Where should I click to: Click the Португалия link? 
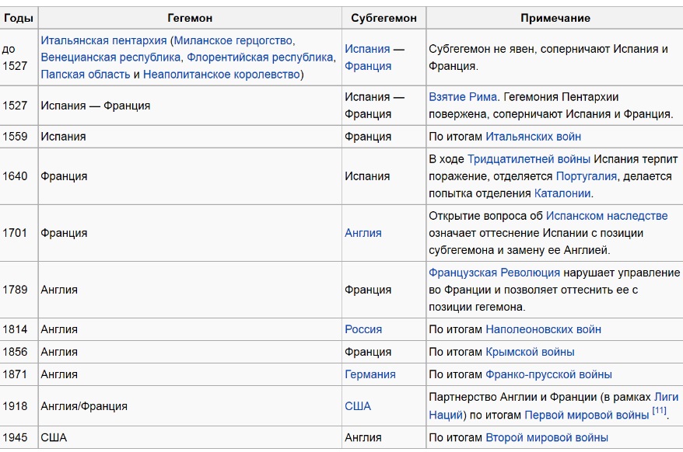point(587,176)
